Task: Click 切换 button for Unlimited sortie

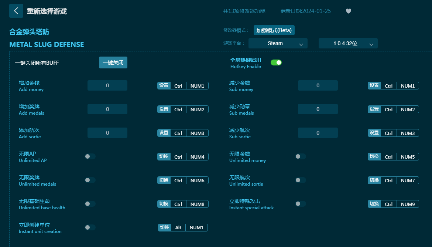Action: point(374,180)
